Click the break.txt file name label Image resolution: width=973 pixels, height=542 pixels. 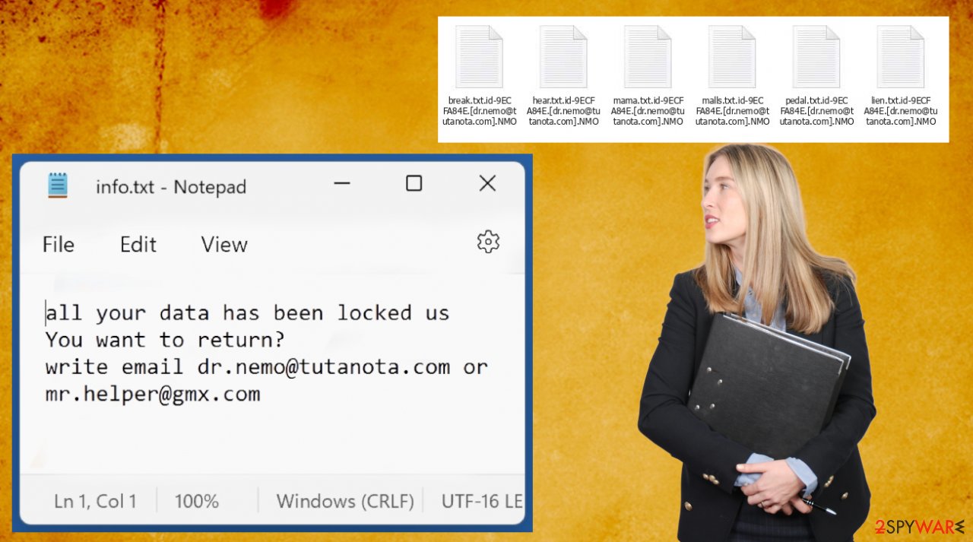coord(479,111)
